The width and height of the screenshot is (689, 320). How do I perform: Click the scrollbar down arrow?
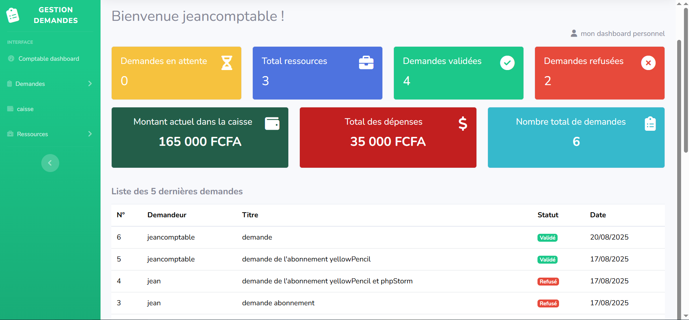point(686,316)
